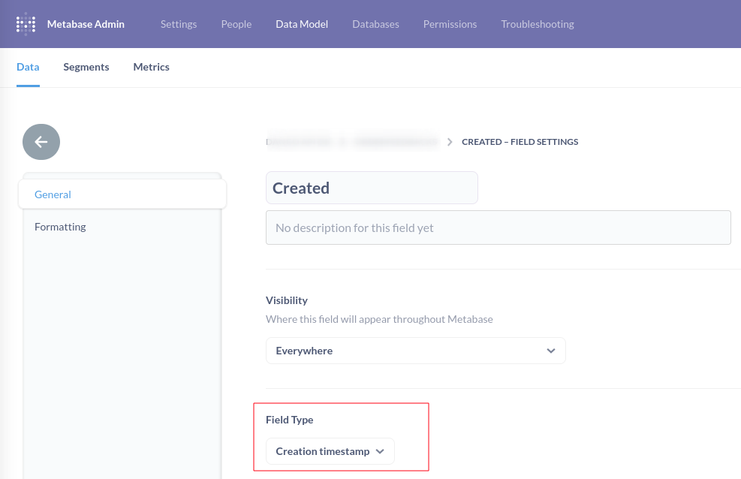Open the Creation timestamp field type dropdown
The image size is (741, 479).
coord(330,451)
